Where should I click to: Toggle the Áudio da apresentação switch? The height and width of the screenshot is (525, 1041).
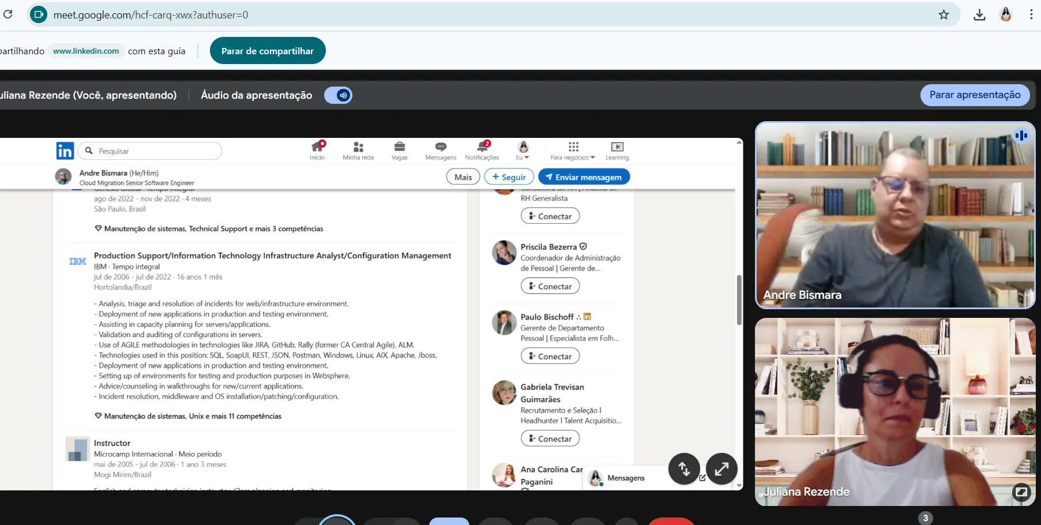[x=339, y=95]
